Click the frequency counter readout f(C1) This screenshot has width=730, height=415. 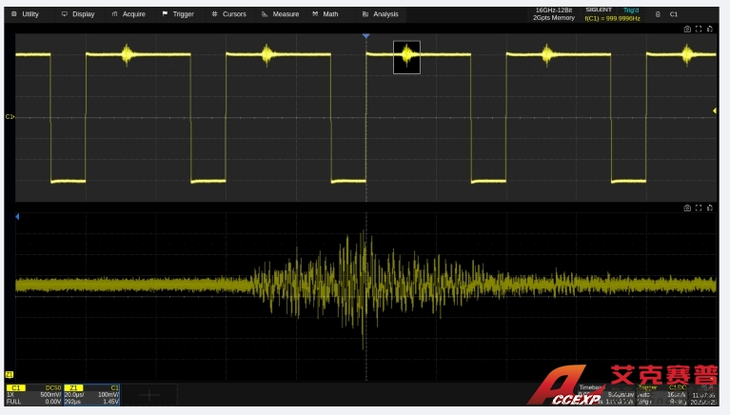pyautogui.click(x=612, y=17)
